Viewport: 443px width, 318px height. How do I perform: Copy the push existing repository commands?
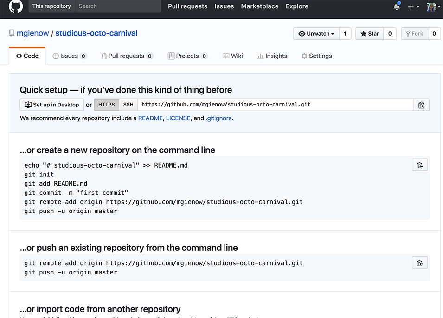tap(420, 263)
